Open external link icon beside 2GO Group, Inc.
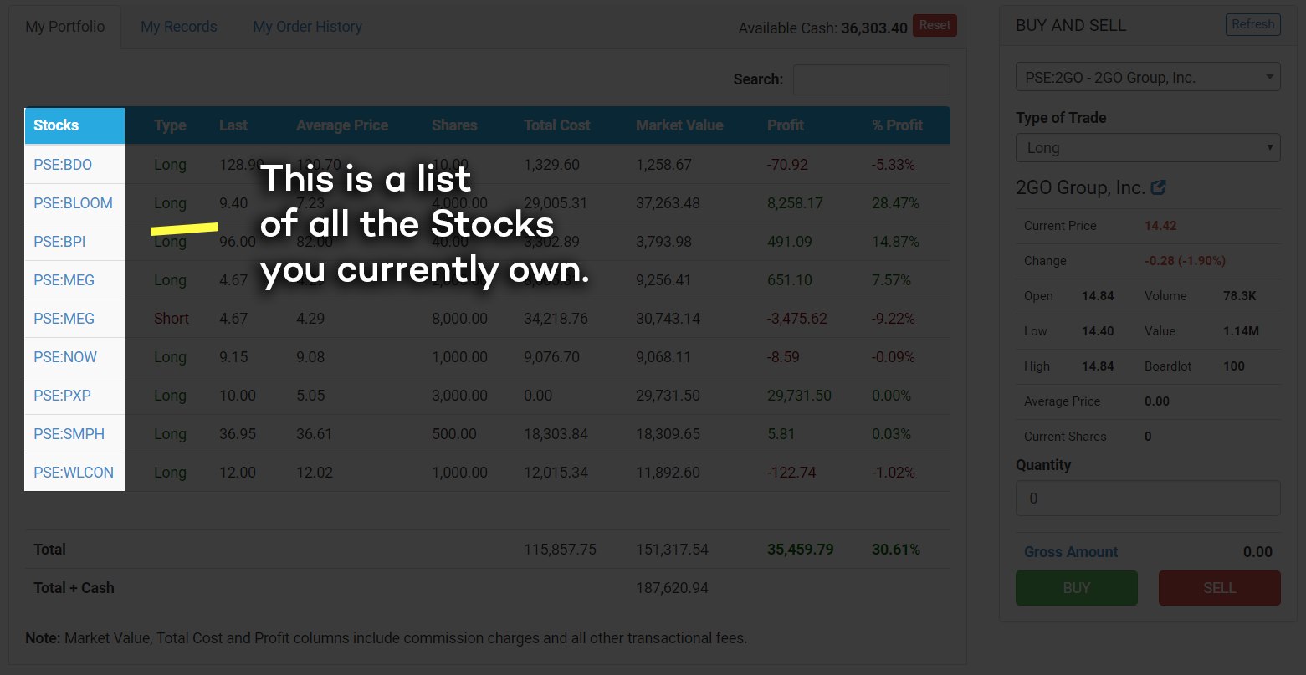1306x675 pixels. (1158, 187)
